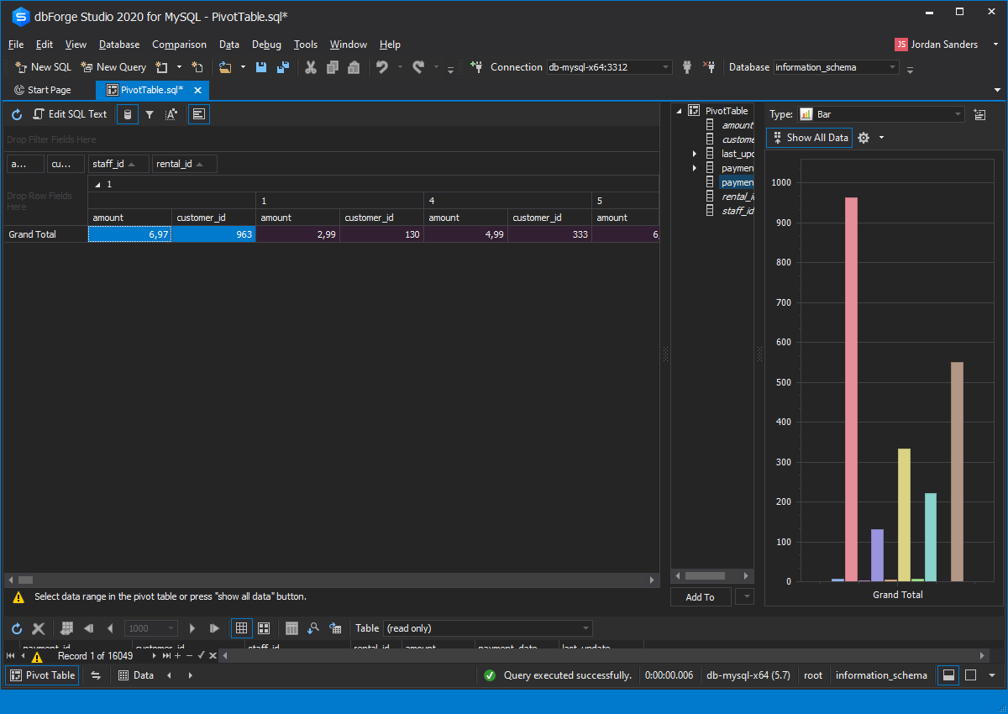Open the Tools menu
Screen dimensions: 1008x714
click(306, 45)
